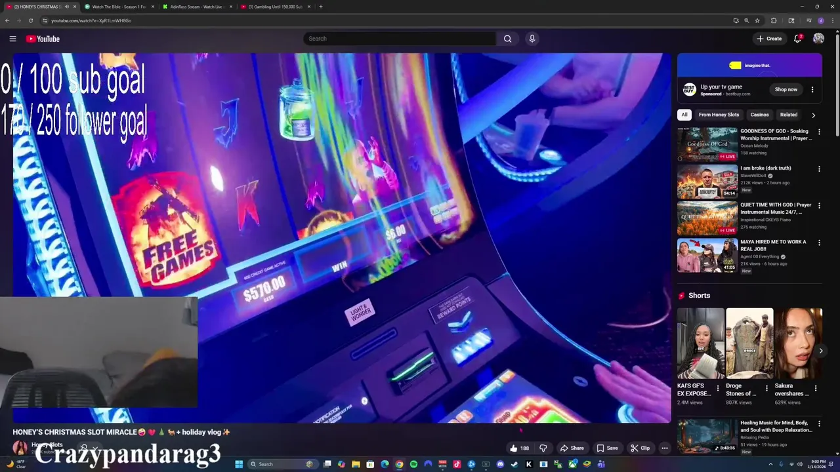Show more Shorts with next arrow
840x472 pixels.
pyautogui.click(x=820, y=351)
